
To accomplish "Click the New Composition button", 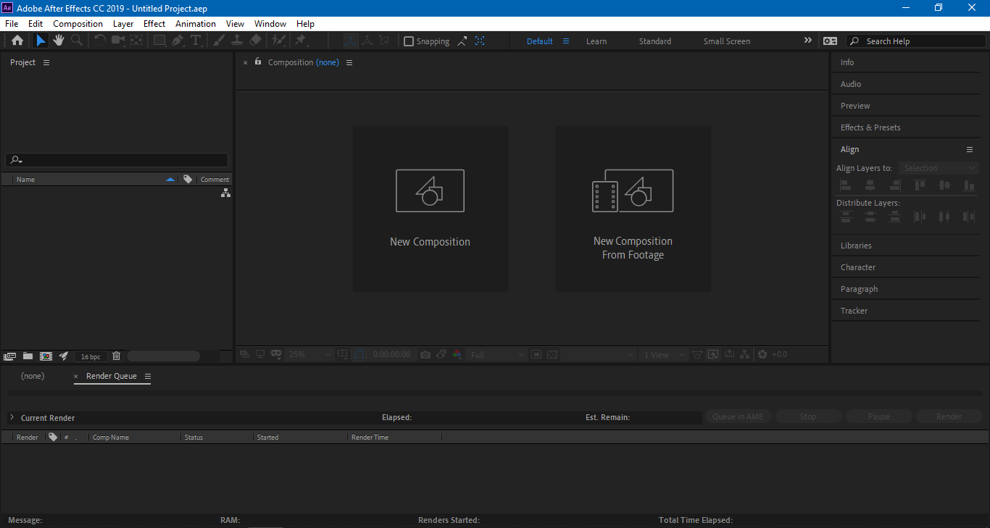I will tap(430, 209).
